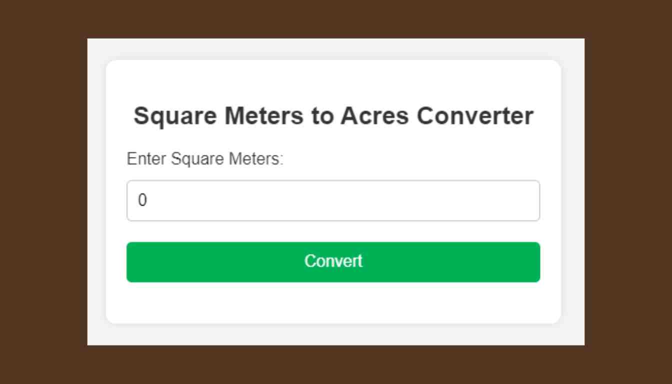Click the area above the converter heading
The image size is (672, 384).
coord(333,82)
